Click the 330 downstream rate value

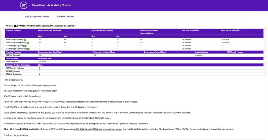click(40, 55)
